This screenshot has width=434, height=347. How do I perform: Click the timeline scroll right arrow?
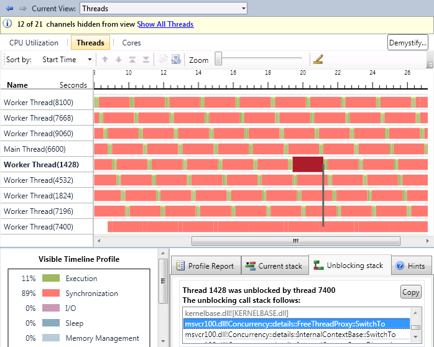(428, 241)
